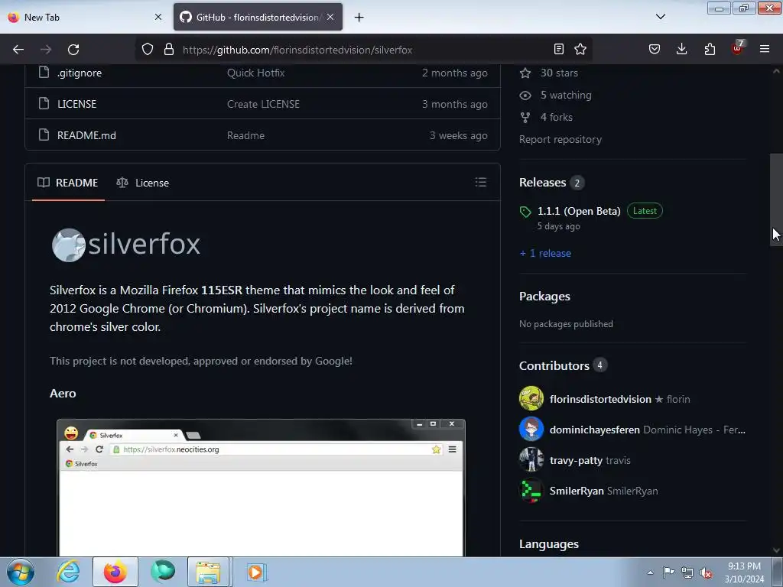The height and width of the screenshot is (587, 783).
Task: Open the network tray icon
Action: (687, 572)
